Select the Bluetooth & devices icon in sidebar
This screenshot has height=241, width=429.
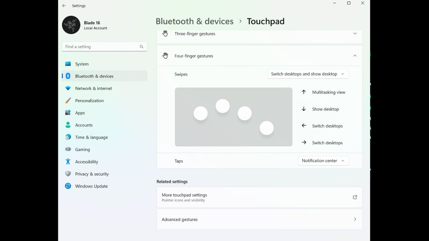[68, 76]
